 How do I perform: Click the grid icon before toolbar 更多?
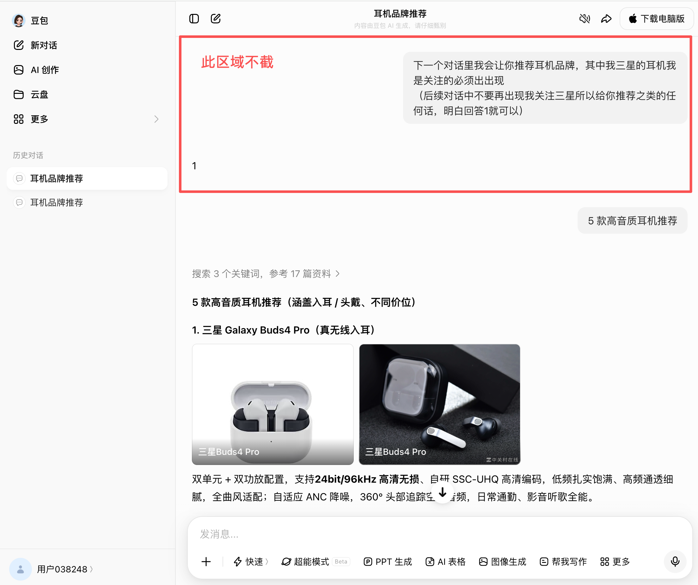point(605,561)
